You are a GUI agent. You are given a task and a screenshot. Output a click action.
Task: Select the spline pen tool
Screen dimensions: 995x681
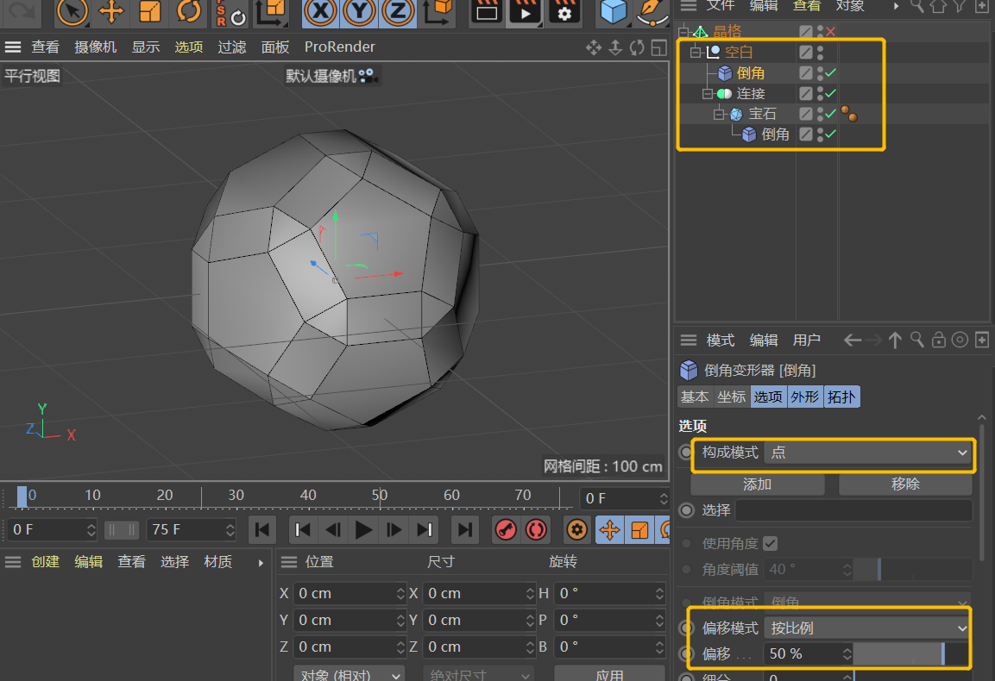coord(652,11)
